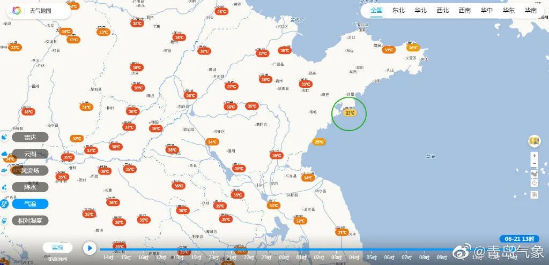Enable the 雷达 radar layer

pos(30,138)
